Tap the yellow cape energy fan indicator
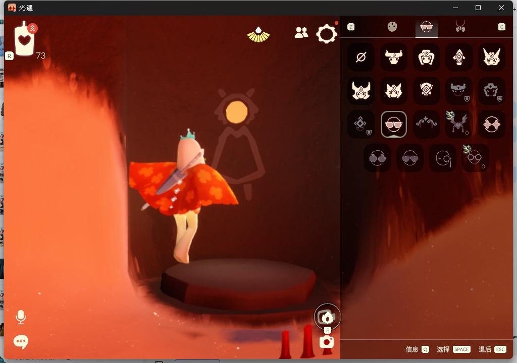 tap(258, 35)
